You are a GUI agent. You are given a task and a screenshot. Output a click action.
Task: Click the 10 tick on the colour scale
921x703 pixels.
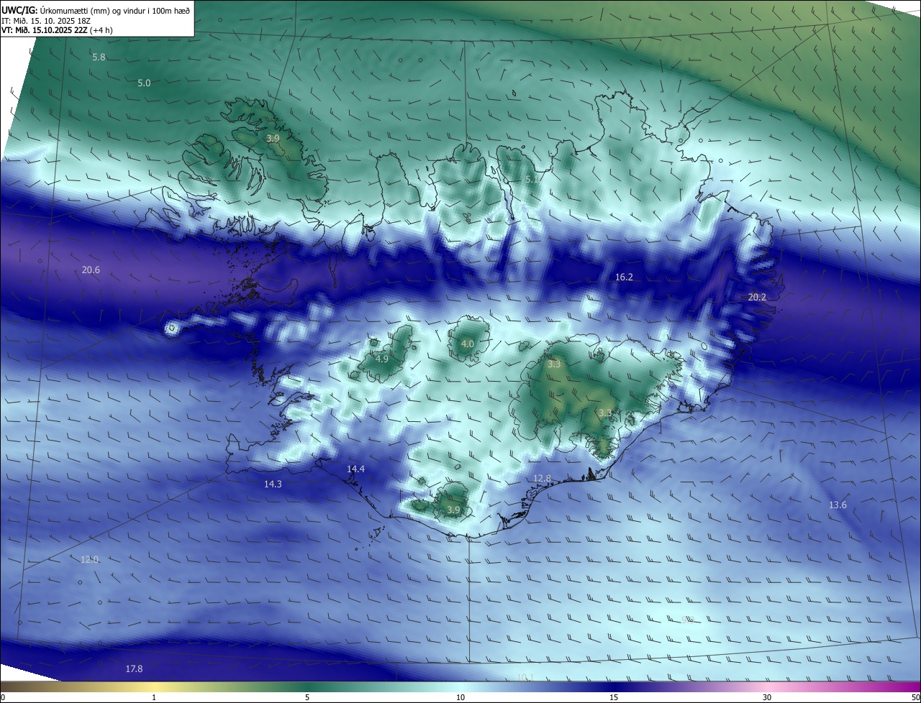click(460, 697)
